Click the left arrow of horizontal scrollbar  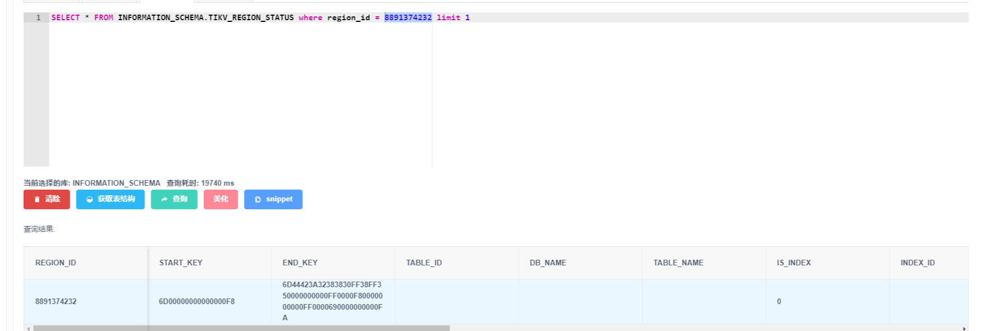click(x=26, y=328)
